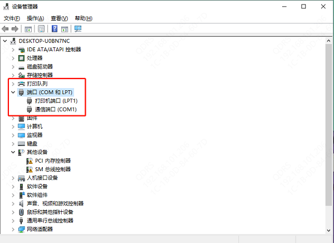This screenshot has width=334, height=243.
Task: Click the Back arrow toolbar icon
Action: pos(6,28)
